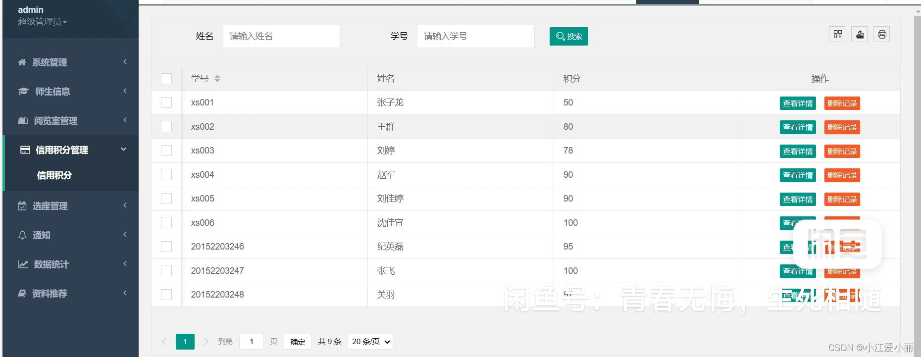This screenshot has width=921, height=357.
Task: Go to previous page arrow in pagination
Action: pos(164,342)
